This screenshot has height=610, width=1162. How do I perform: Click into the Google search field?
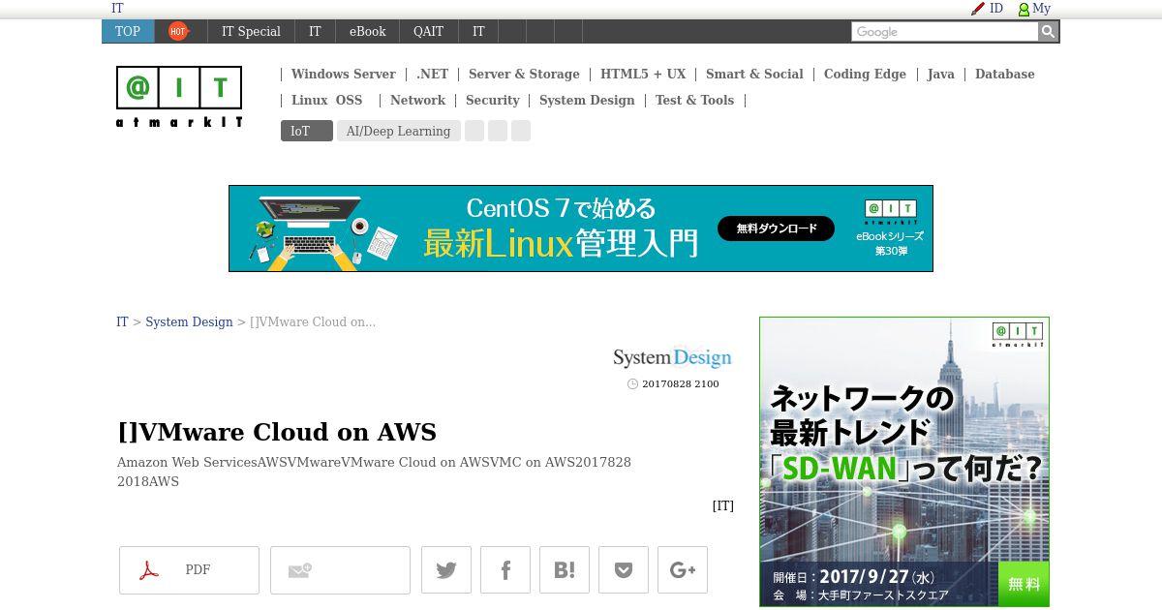[x=944, y=32]
